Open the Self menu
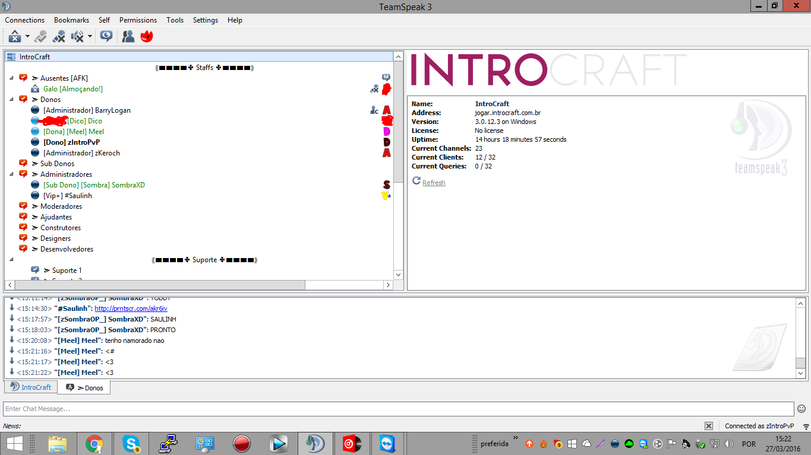This screenshot has height=455, width=811. pos(104,20)
